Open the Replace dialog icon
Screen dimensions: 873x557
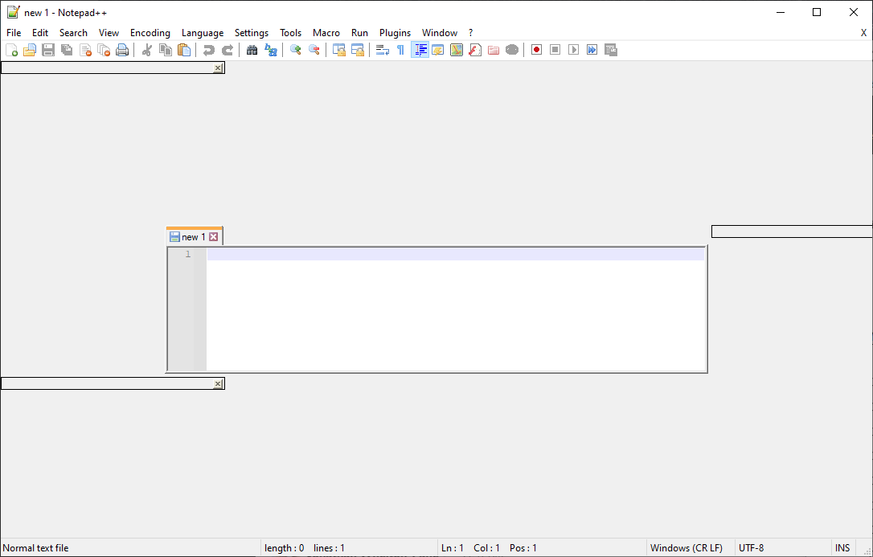tap(271, 50)
